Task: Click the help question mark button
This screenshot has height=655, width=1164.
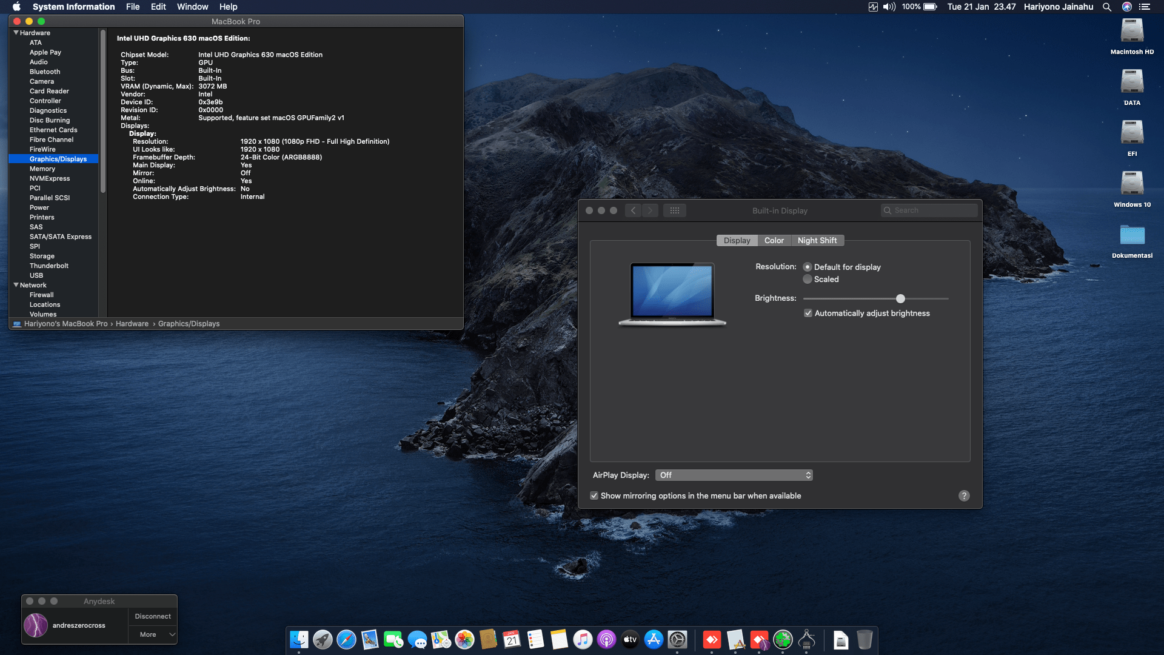Action: 964,495
